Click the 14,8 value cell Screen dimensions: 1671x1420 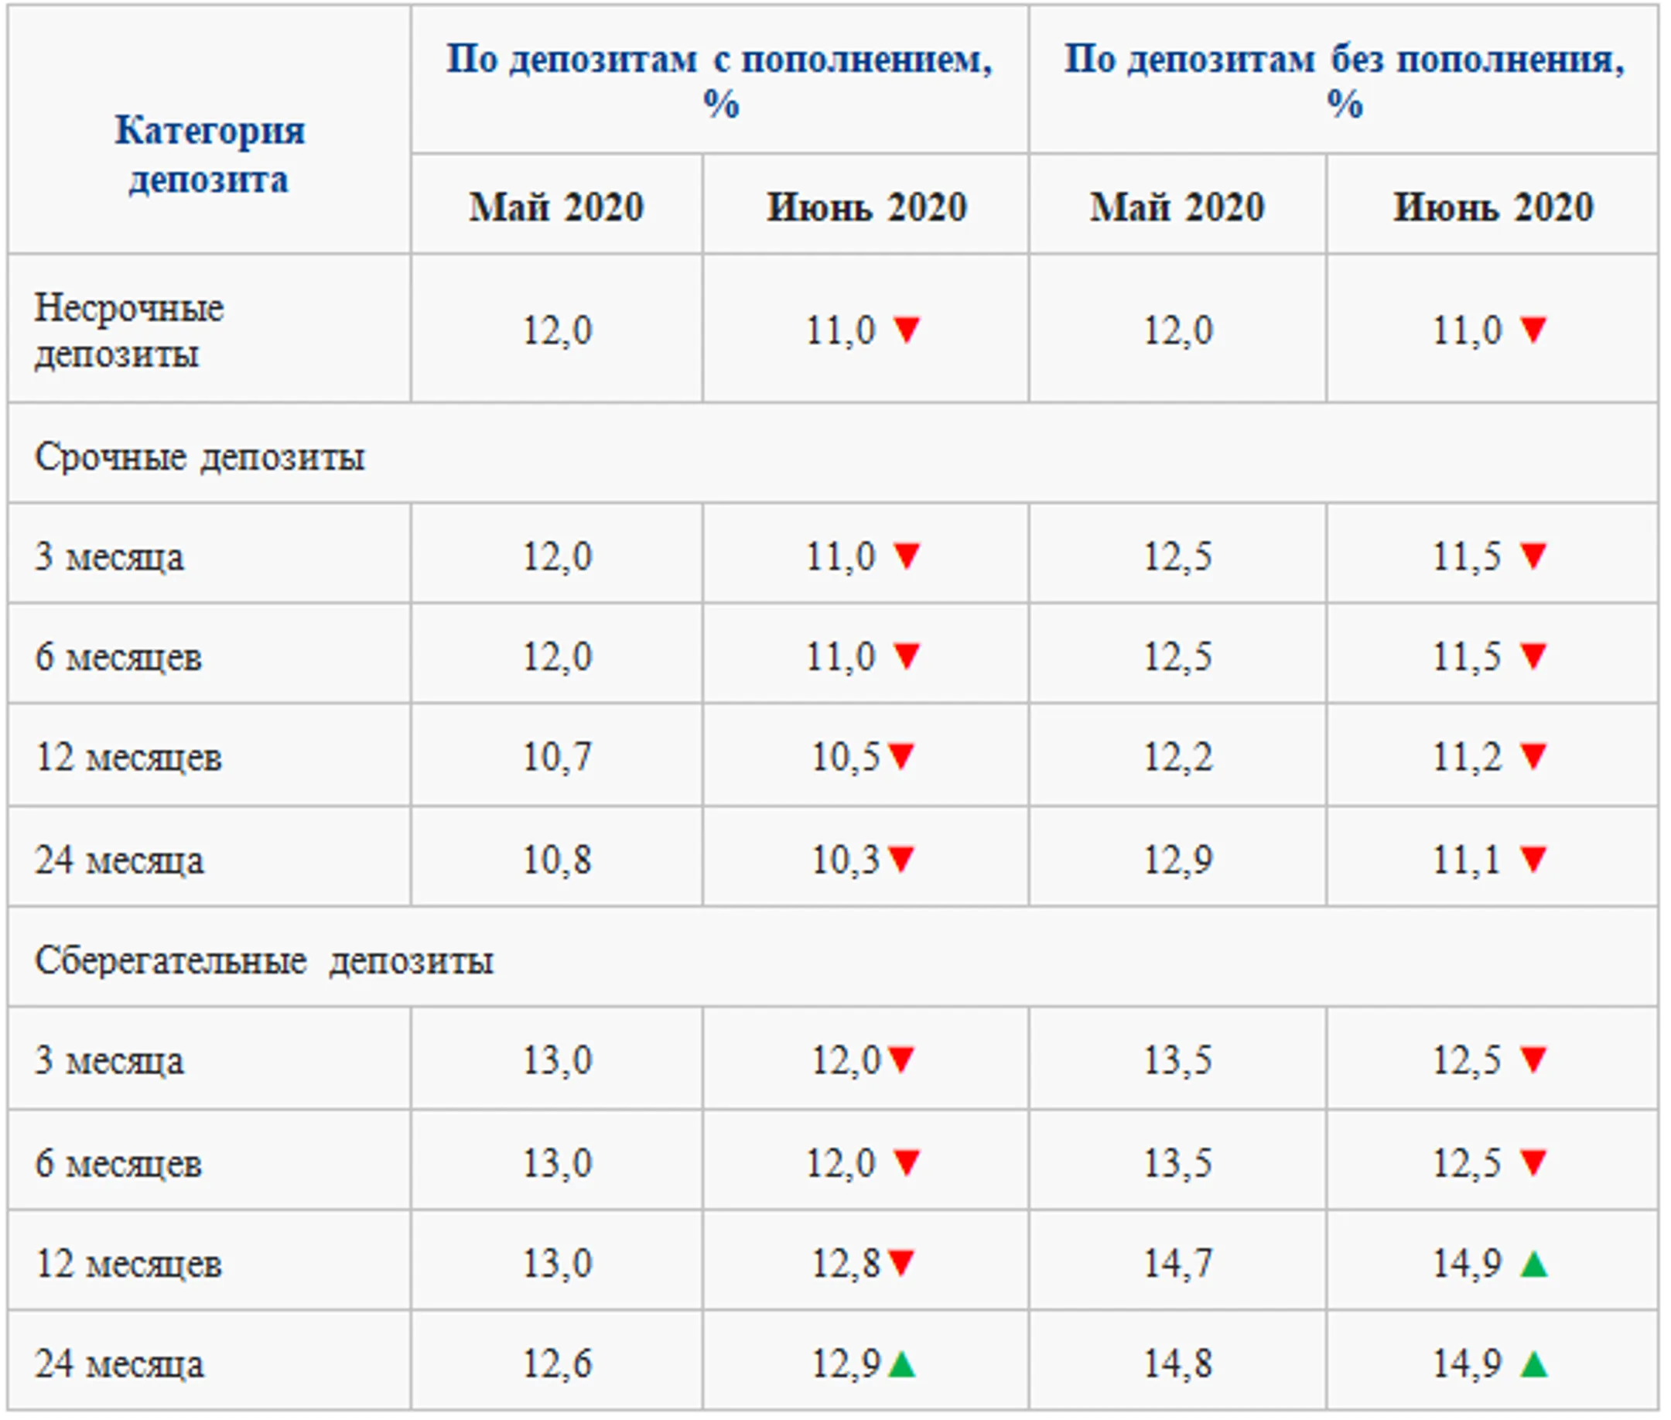1178,1364
